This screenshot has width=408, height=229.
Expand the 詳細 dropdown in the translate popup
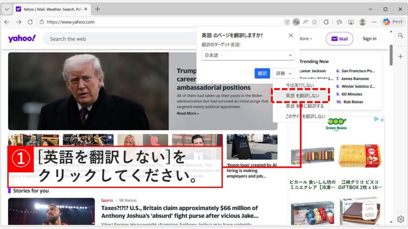point(283,73)
